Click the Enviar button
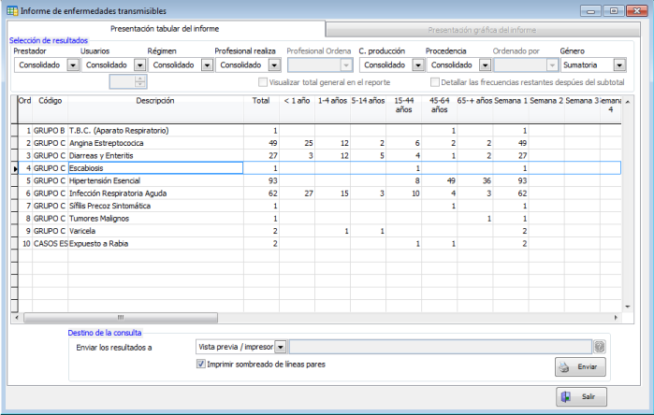This screenshot has height=415, width=654. click(580, 367)
